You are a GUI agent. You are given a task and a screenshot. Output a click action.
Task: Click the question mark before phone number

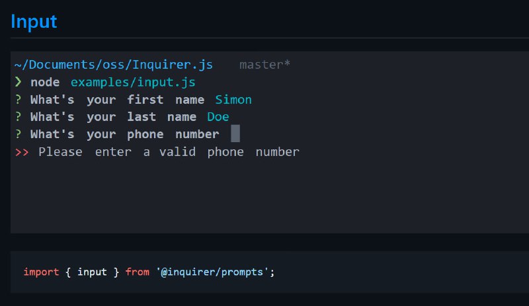pyautogui.click(x=19, y=134)
